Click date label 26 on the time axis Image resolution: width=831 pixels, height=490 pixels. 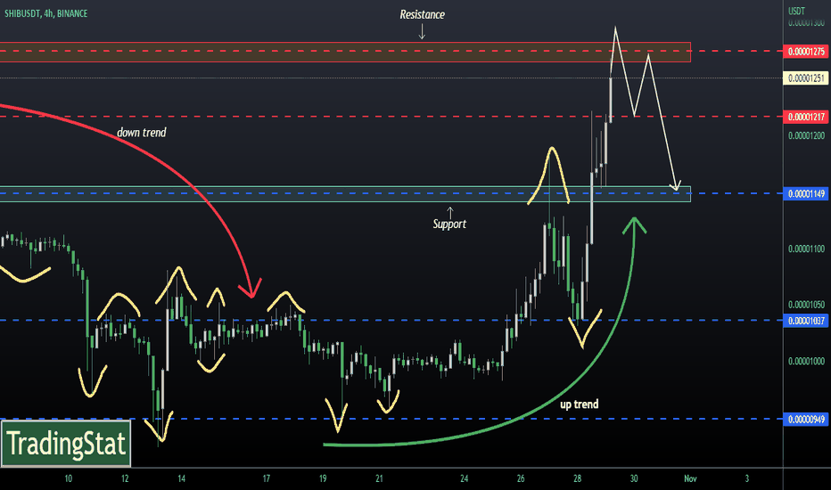[521, 478]
